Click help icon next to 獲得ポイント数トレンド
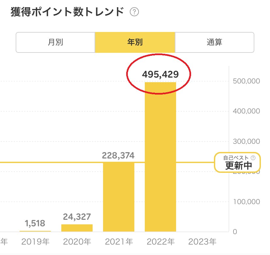 pyautogui.click(x=134, y=12)
